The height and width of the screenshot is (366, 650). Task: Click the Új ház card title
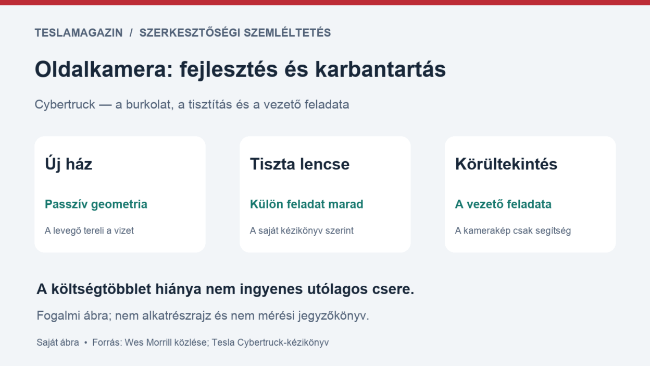68,164
